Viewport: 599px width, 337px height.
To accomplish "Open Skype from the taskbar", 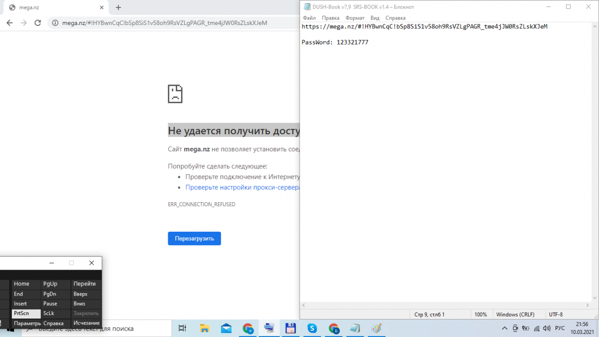I will point(312,328).
